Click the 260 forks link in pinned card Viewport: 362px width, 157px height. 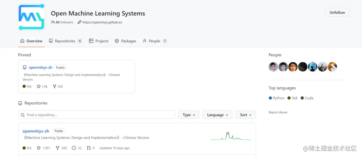(x=58, y=87)
